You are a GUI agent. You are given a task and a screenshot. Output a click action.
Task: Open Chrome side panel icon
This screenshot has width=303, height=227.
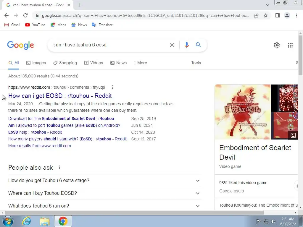[x=277, y=15]
